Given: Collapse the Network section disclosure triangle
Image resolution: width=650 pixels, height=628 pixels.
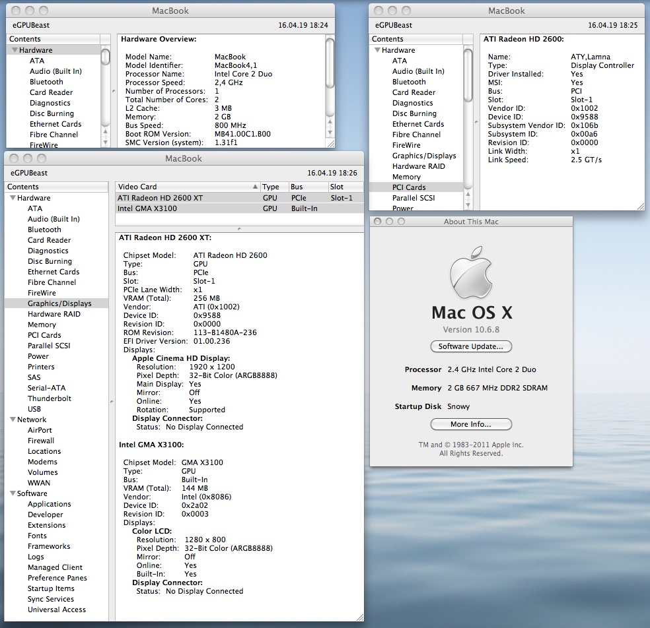Looking at the screenshot, I should tap(13, 420).
